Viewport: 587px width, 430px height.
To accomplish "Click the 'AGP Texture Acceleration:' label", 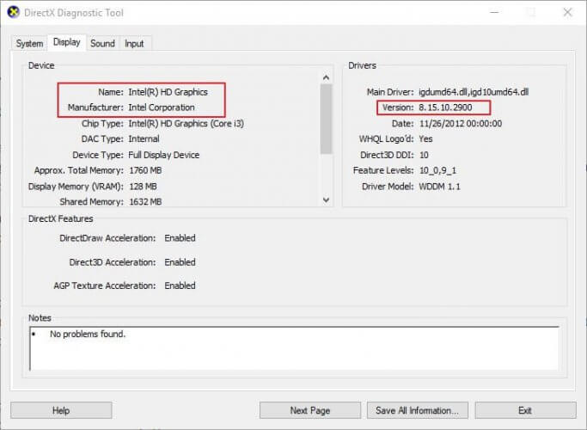I will point(105,286).
